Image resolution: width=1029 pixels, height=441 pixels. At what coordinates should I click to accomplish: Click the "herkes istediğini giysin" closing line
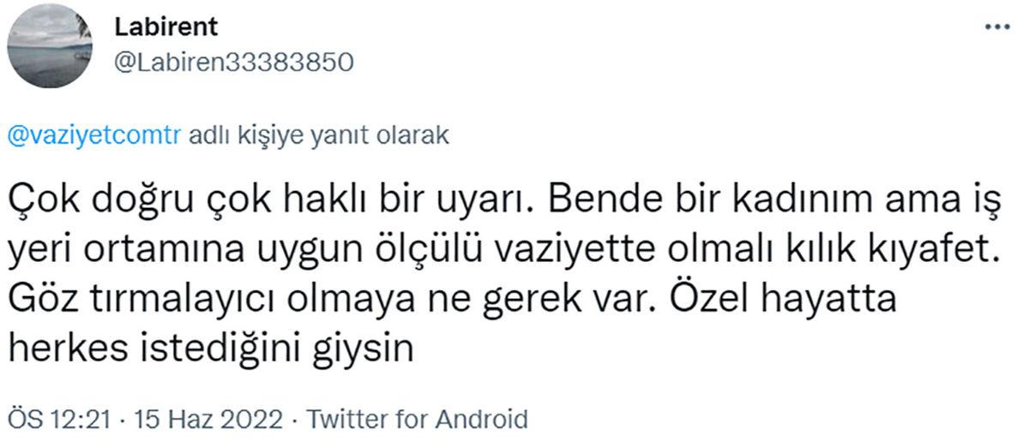tap(213, 351)
